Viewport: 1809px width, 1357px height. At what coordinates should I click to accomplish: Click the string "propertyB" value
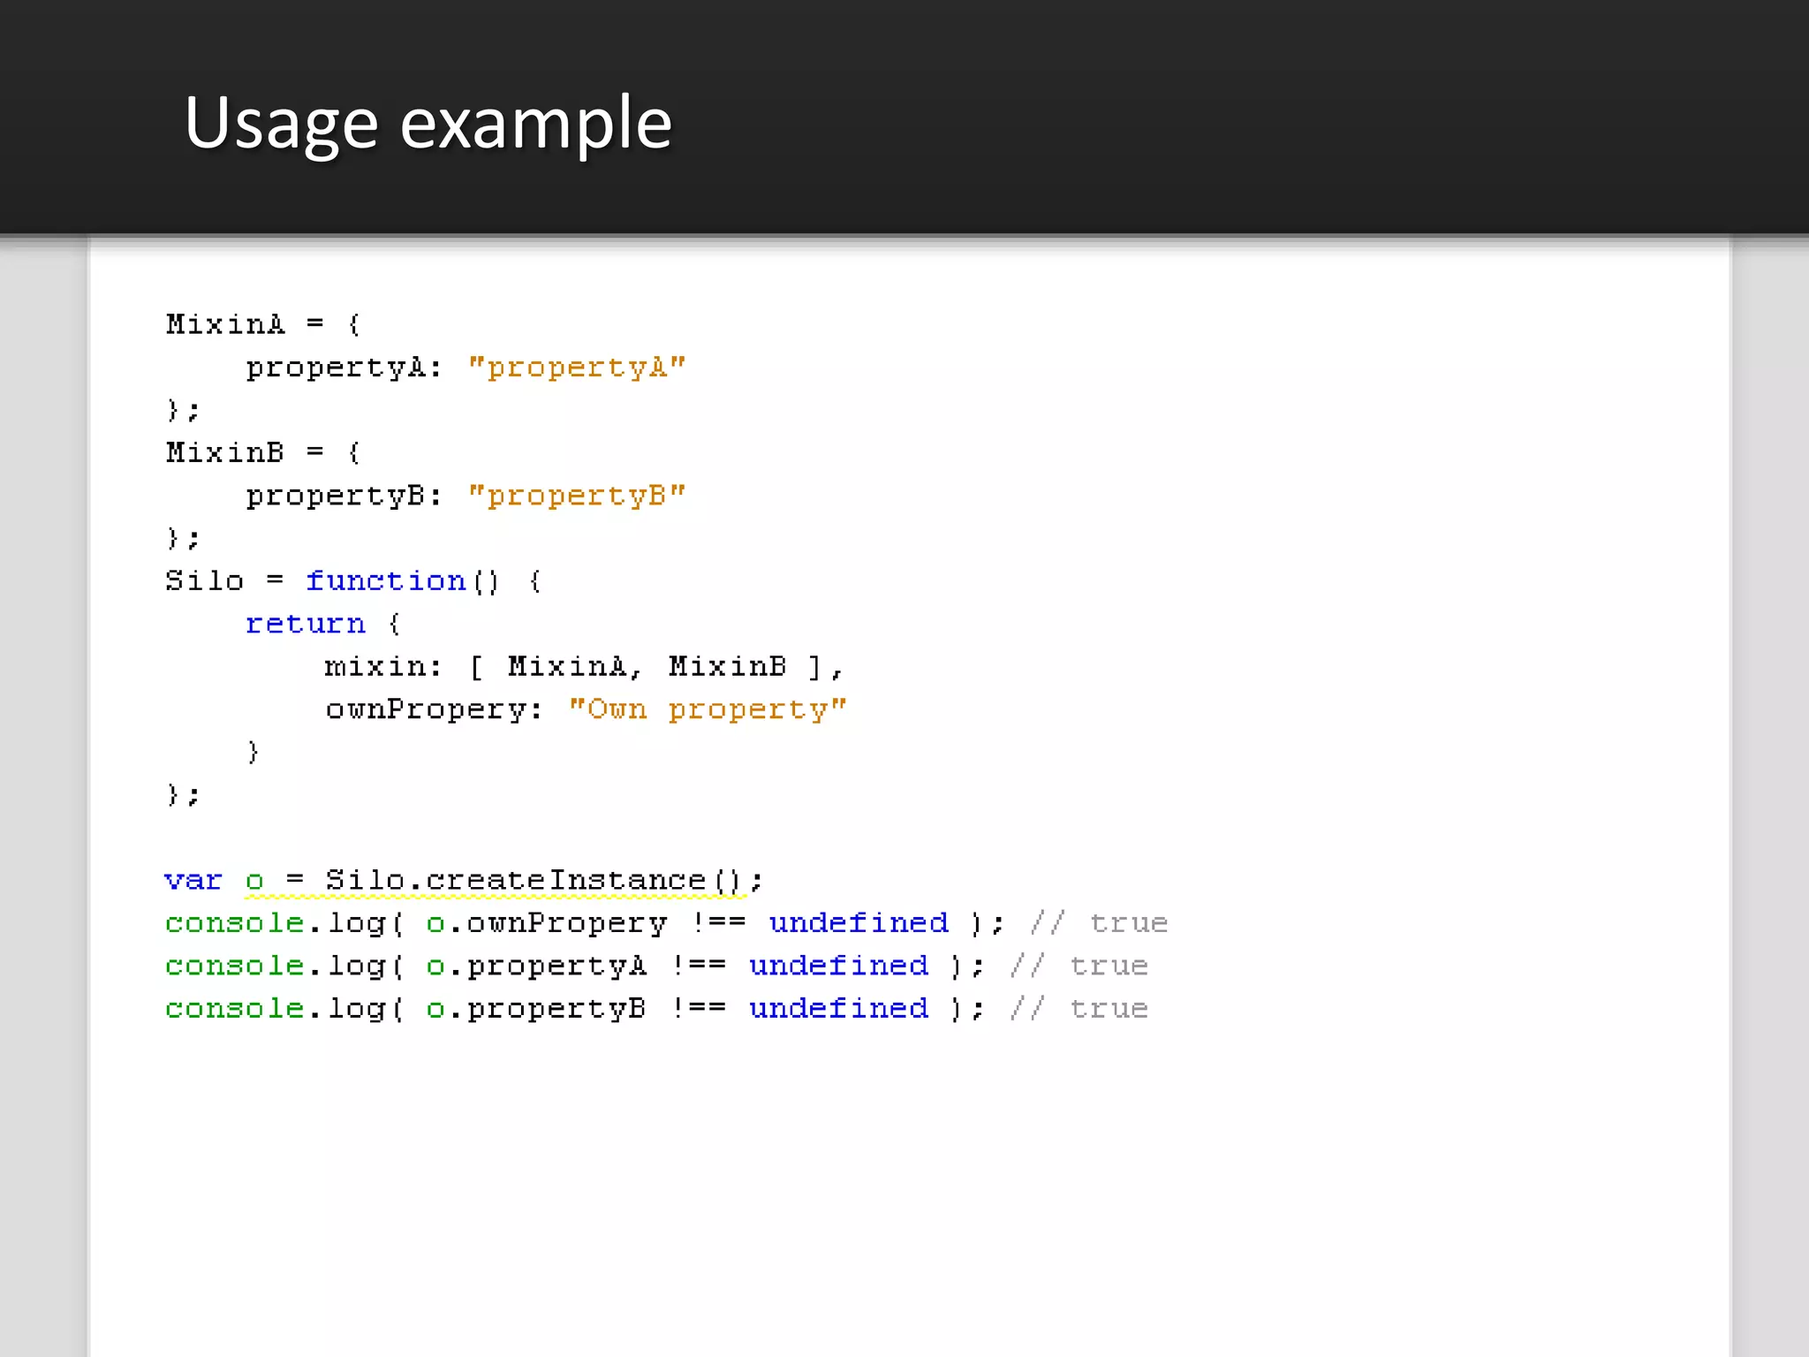click(577, 496)
